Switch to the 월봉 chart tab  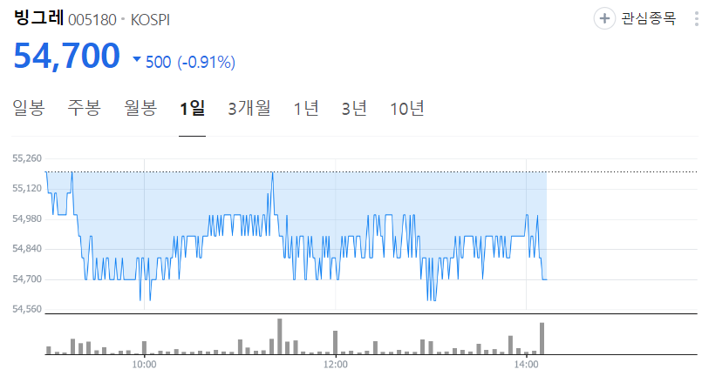[x=140, y=108]
